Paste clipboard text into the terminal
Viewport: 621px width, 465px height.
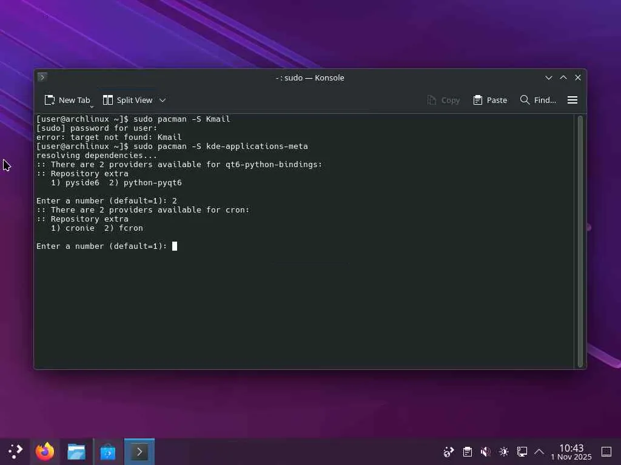click(490, 101)
